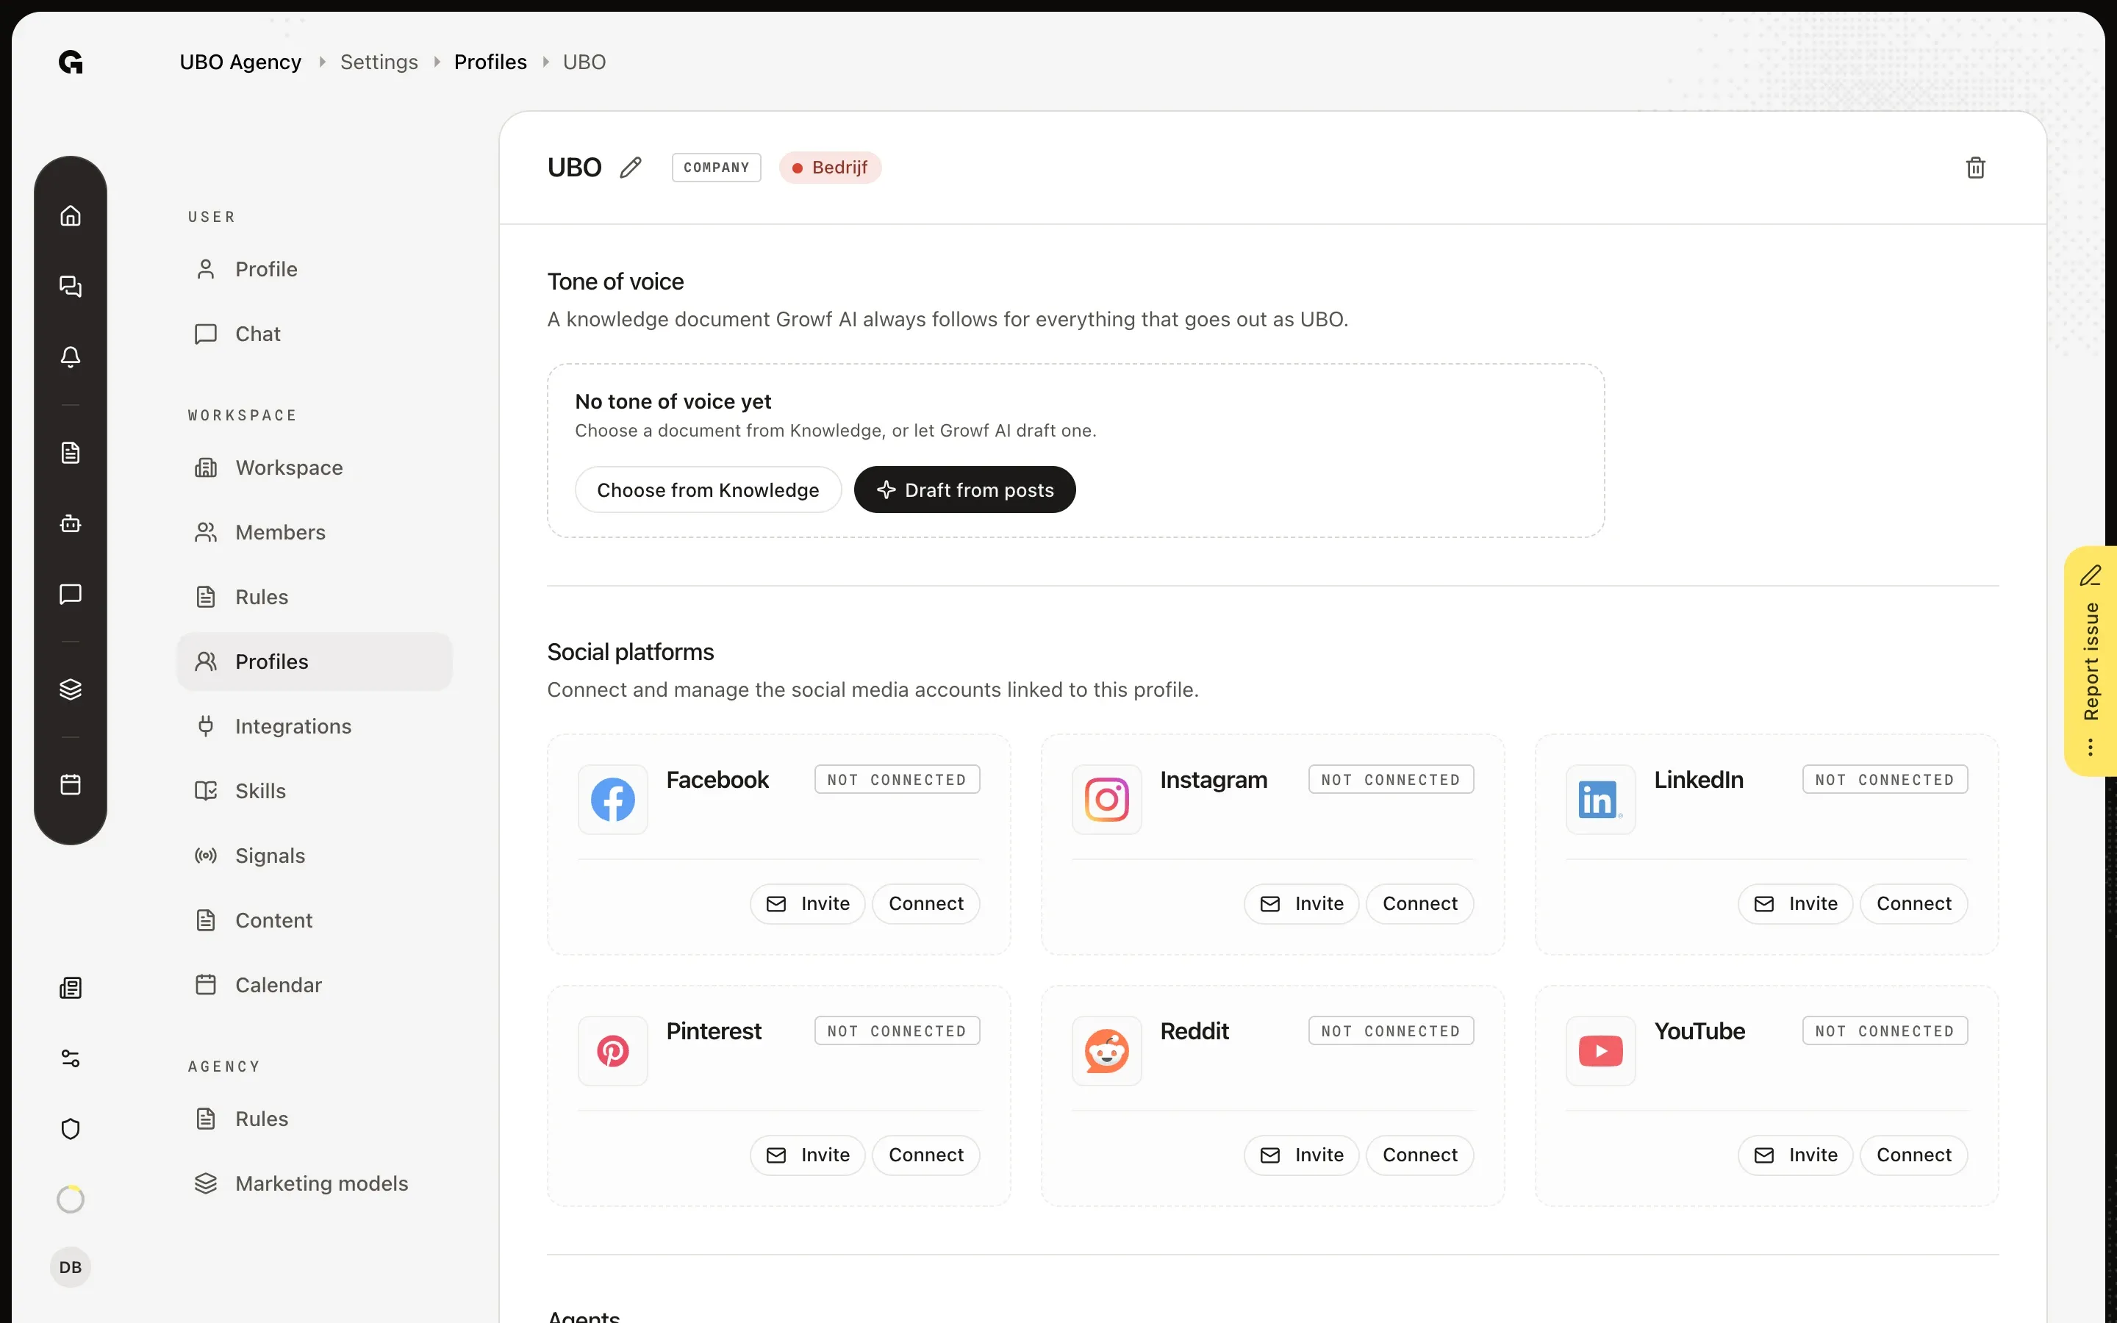
Task: Connect the Reddit account
Action: (1420, 1155)
